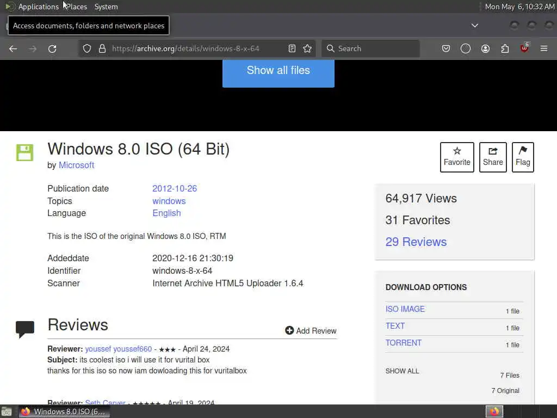Click Add Review
Image resolution: width=557 pixels, height=418 pixels.
(311, 330)
